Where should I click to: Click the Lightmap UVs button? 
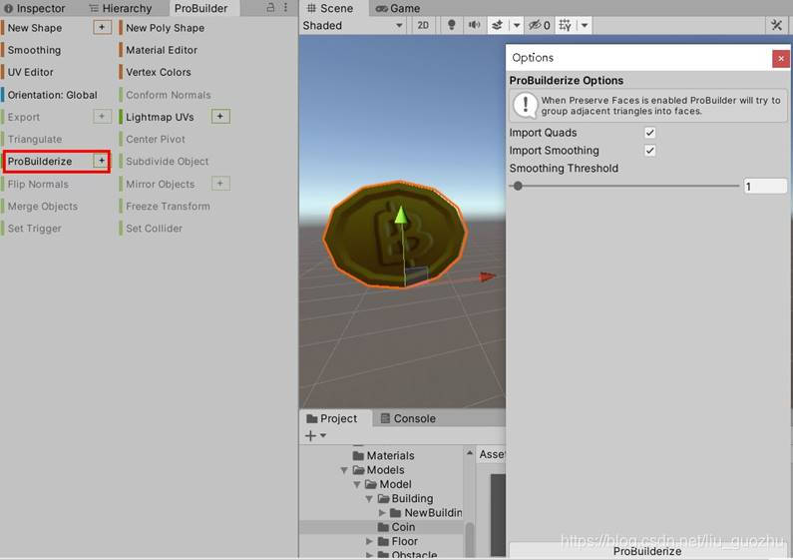[160, 117]
